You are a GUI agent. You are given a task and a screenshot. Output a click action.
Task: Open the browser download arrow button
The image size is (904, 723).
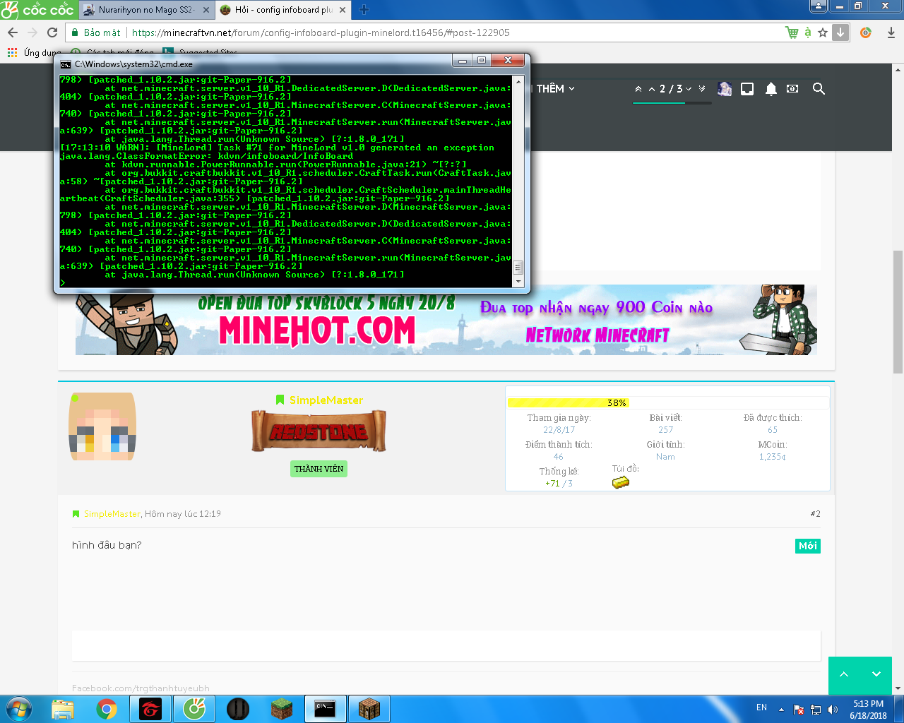coord(840,32)
